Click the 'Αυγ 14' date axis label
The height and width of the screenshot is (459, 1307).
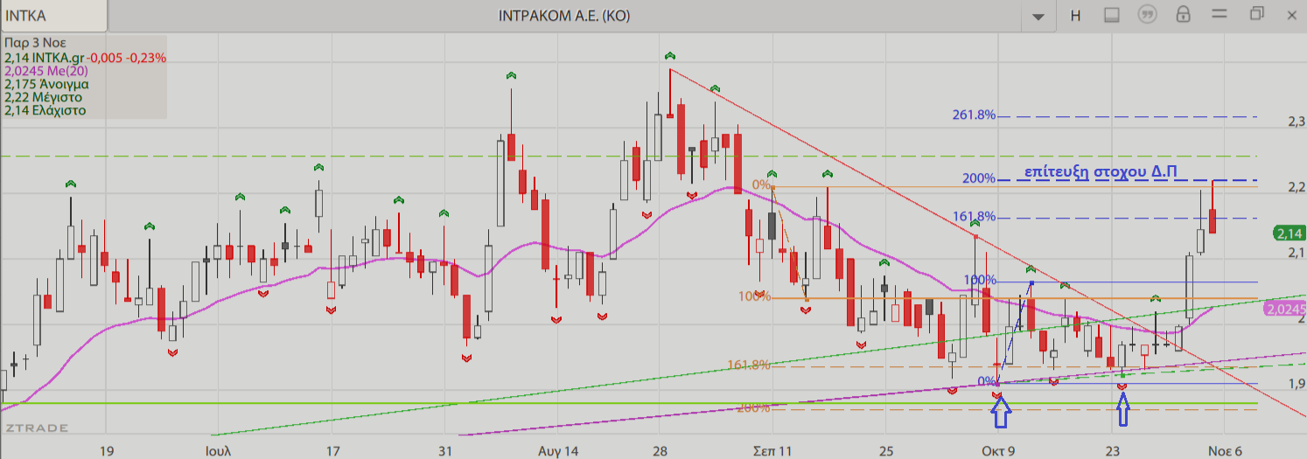(x=558, y=451)
